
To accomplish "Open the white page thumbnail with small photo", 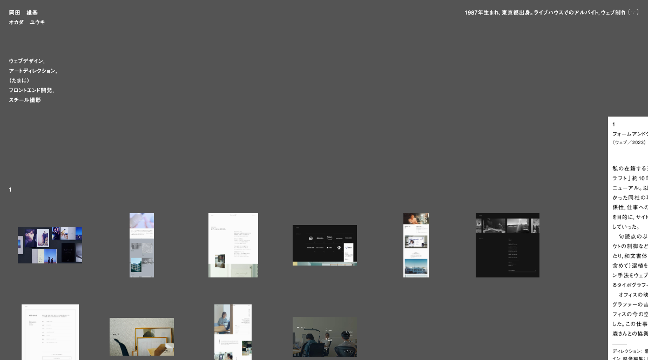I will coord(233,245).
